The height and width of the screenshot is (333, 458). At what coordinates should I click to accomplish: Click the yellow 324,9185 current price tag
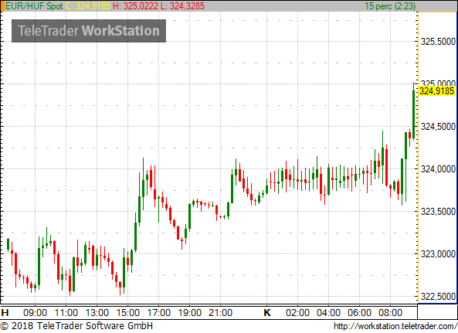coord(436,91)
